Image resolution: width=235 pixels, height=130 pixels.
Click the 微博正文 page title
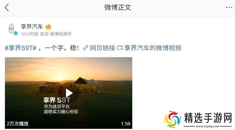click(x=118, y=7)
